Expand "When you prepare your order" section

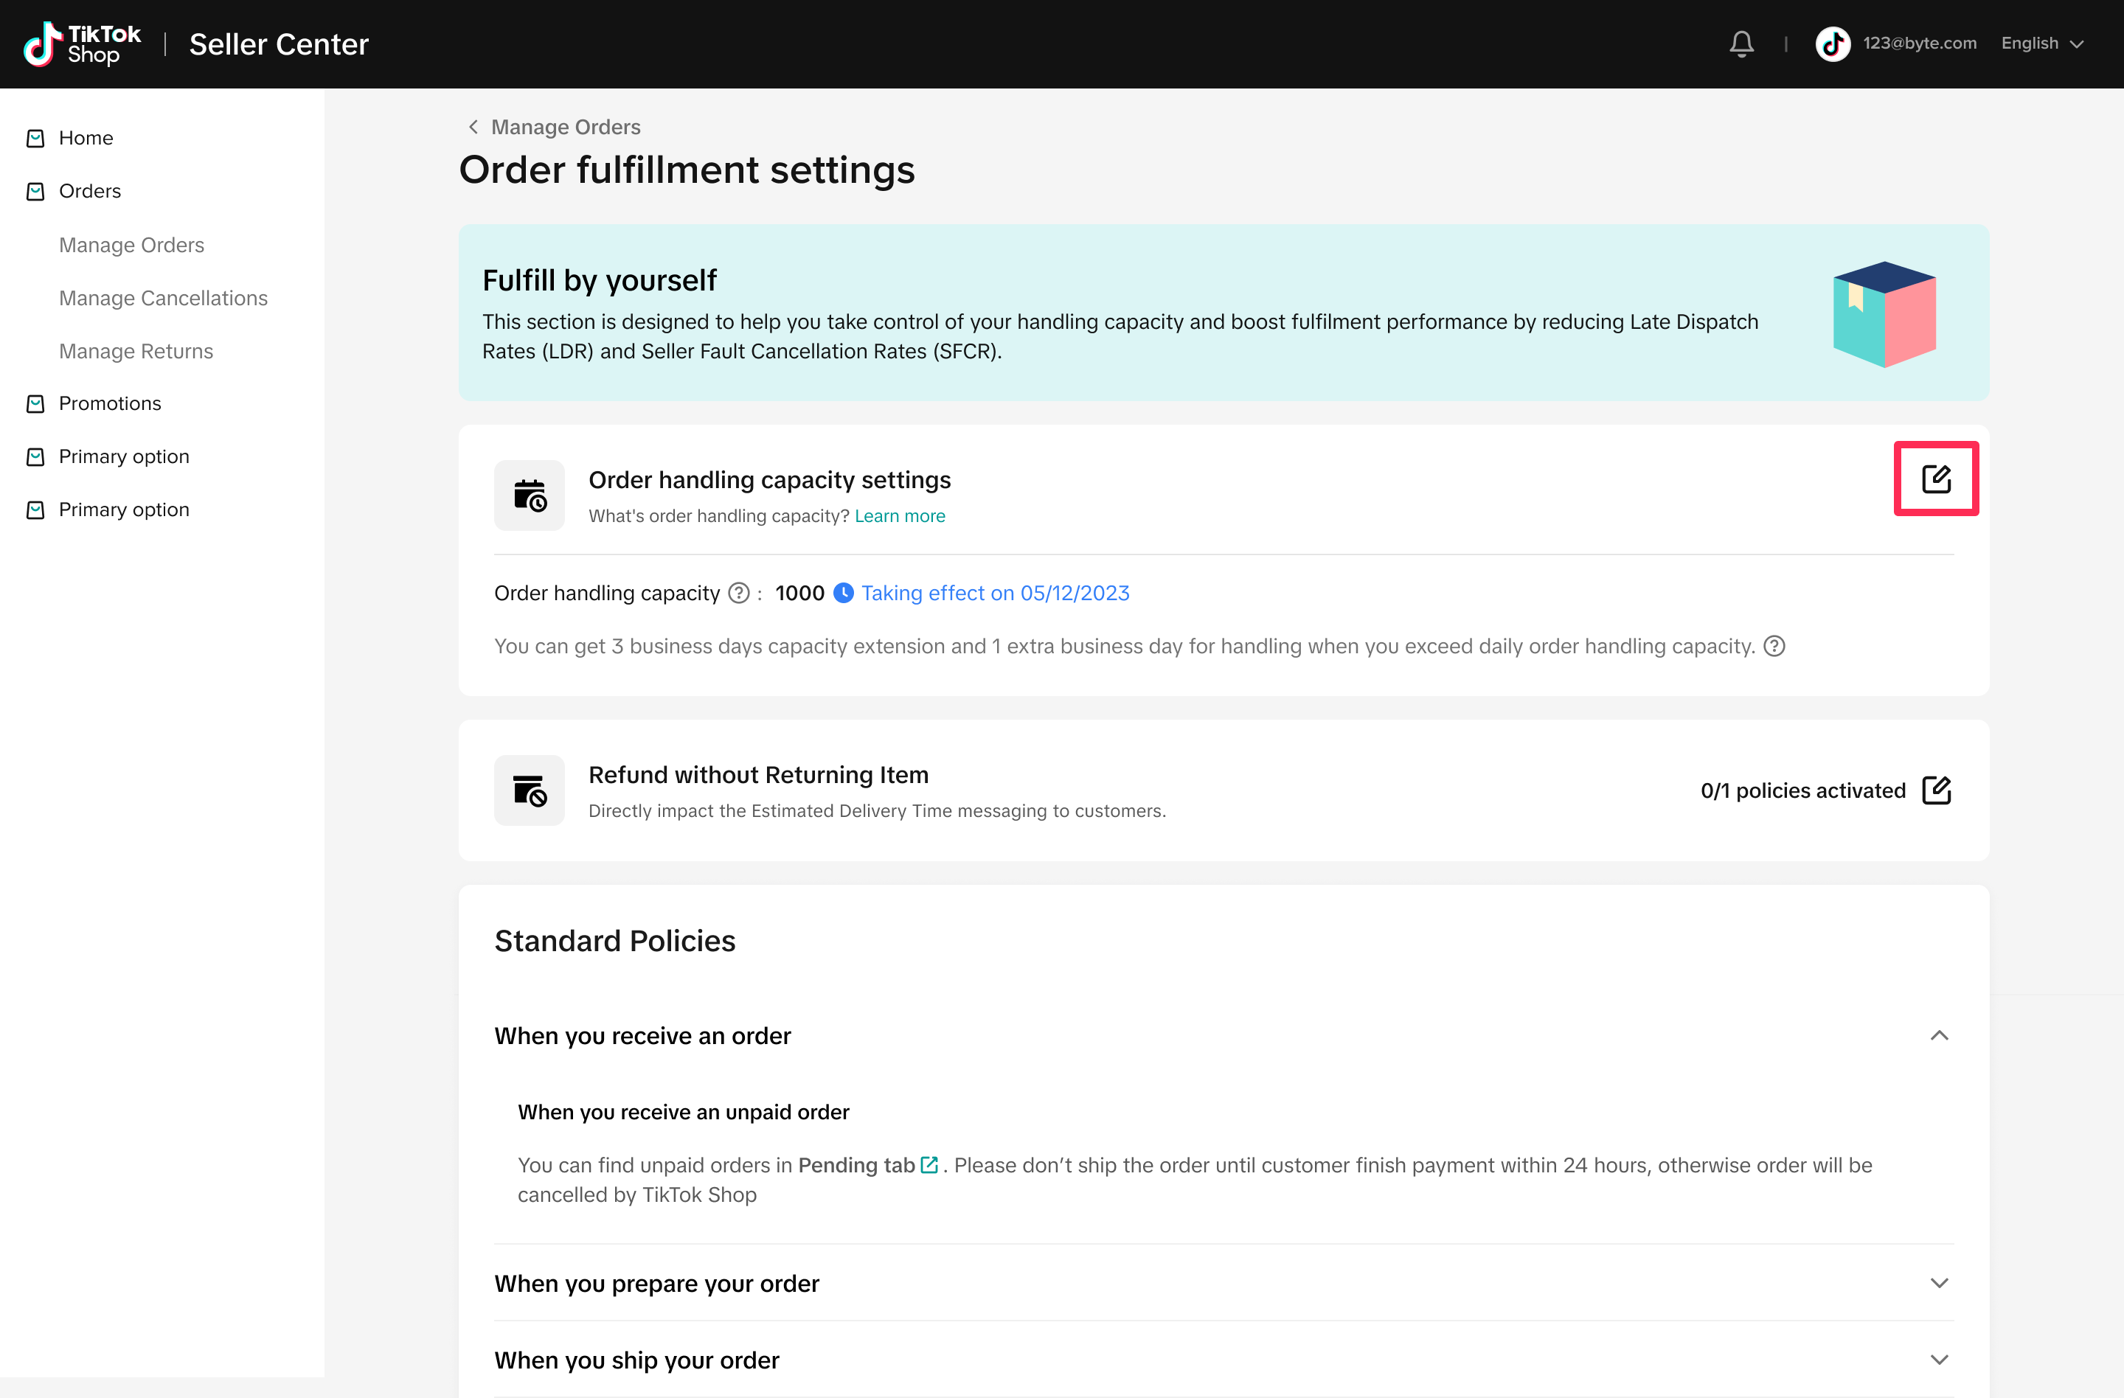coord(1940,1284)
